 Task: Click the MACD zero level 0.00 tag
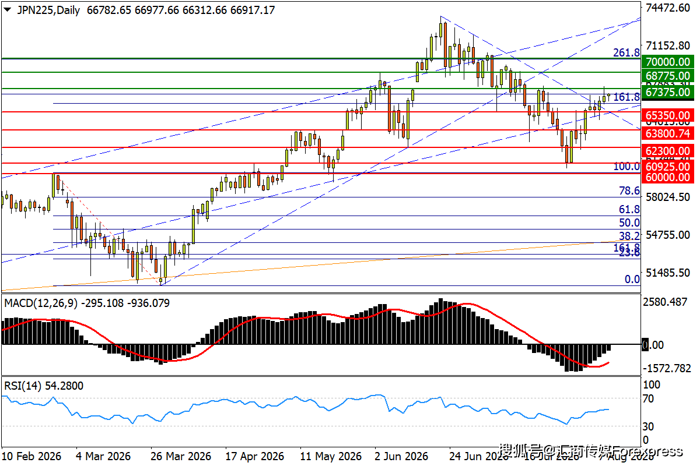coord(653,345)
